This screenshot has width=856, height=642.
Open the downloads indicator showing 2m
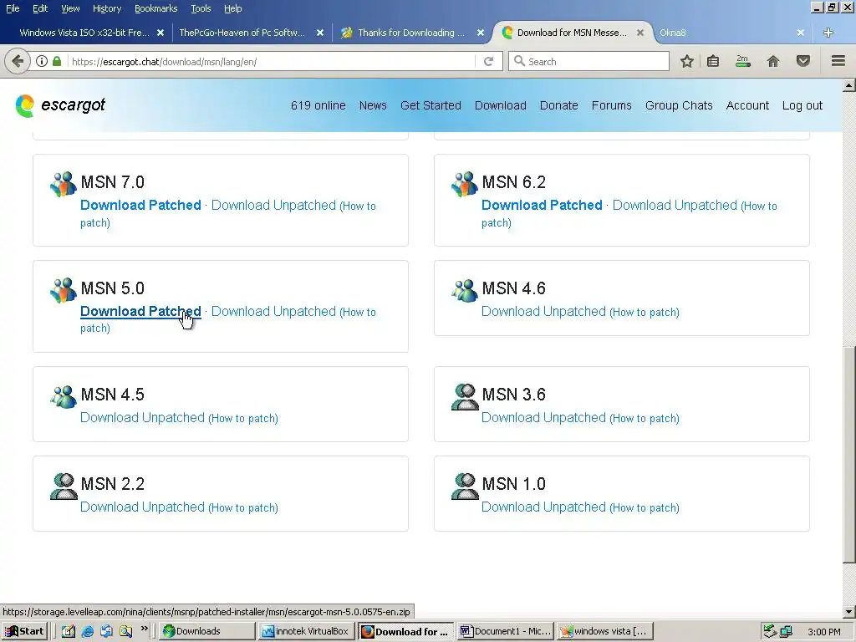click(742, 61)
